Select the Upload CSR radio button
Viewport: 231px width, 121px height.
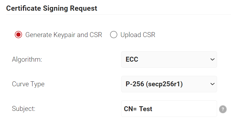point(114,35)
